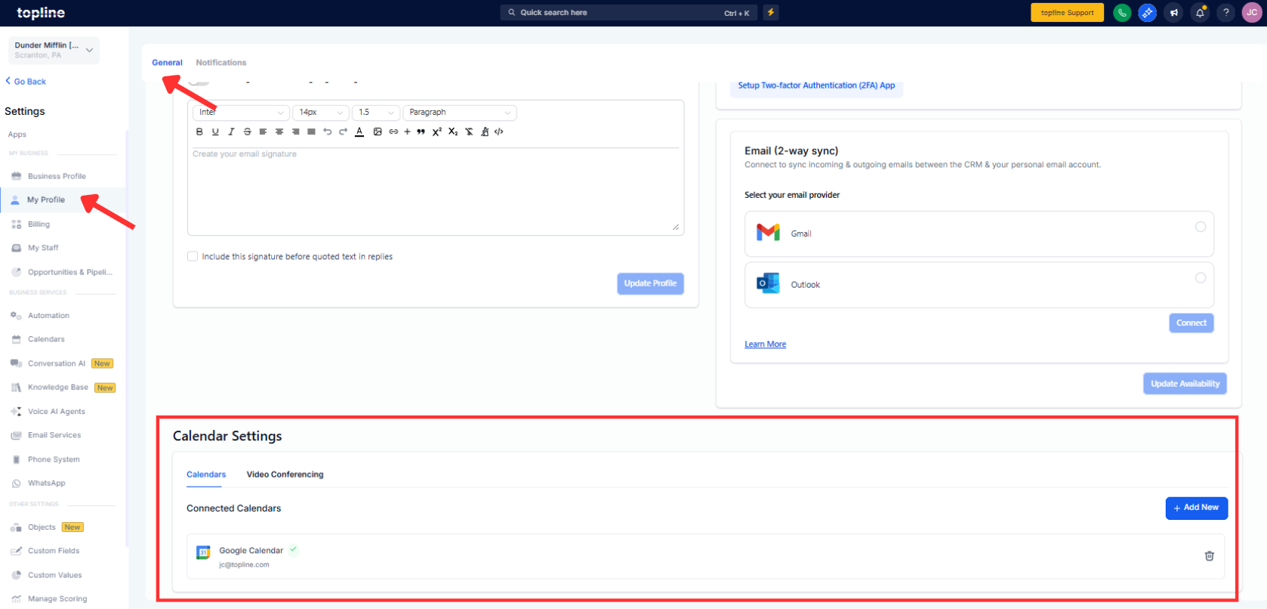Open the Learn More link
This screenshot has height=609, width=1267.
pyautogui.click(x=765, y=345)
